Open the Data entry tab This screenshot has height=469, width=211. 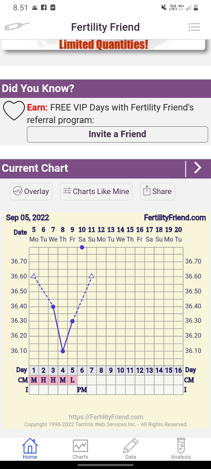130,448
